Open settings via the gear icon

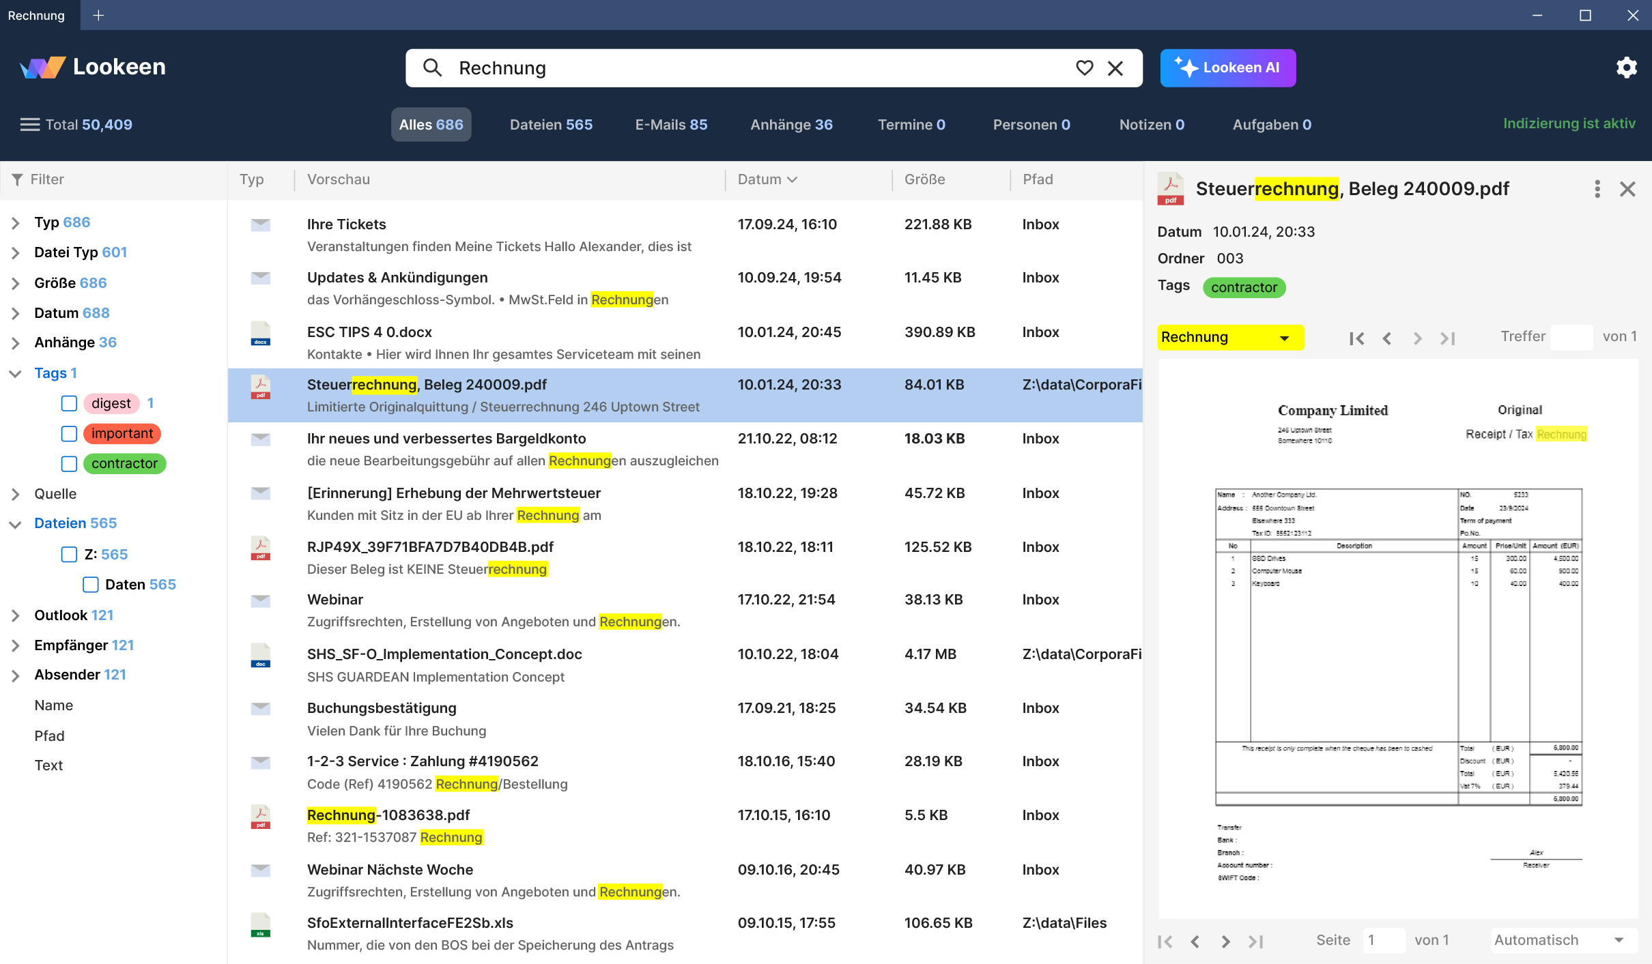pyautogui.click(x=1626, y=68)
